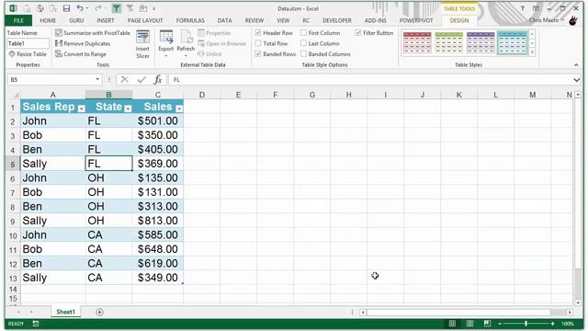Click the Select All corner triangle

16,95
